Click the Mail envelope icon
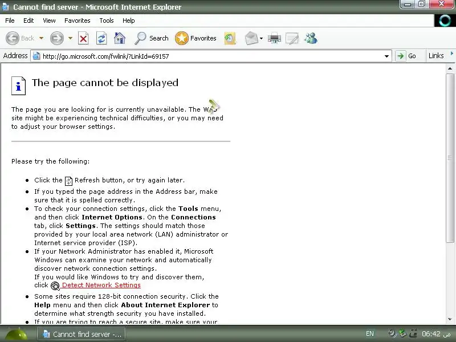The width and height of the screenshot is (456, 342). coord(251,38)
